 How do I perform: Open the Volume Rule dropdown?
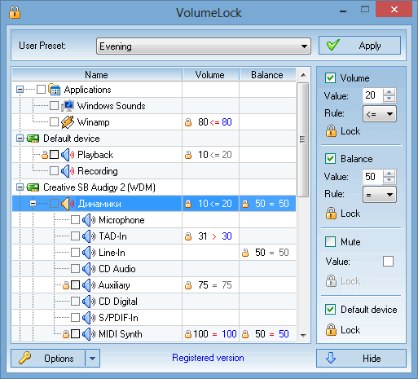(x=380, y=114)
